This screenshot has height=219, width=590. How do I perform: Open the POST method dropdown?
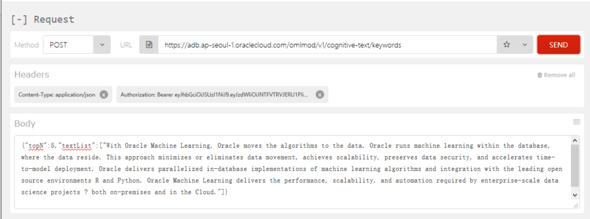point(76,45)
